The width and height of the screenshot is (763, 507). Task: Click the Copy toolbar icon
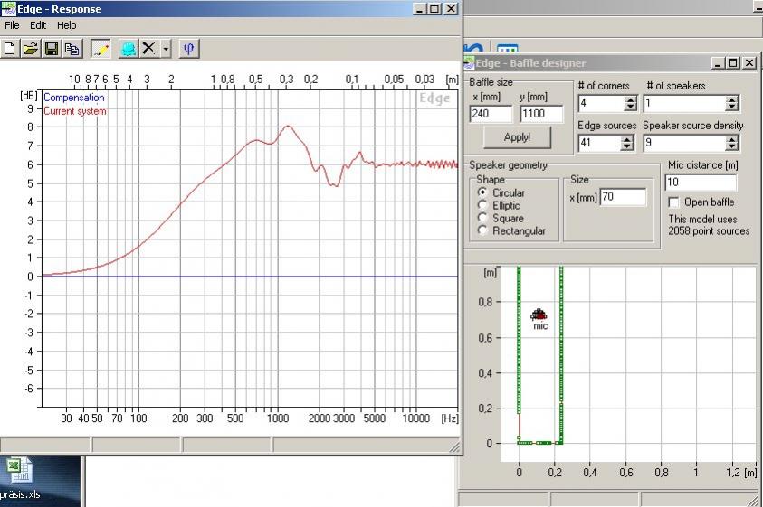[72, 48]
